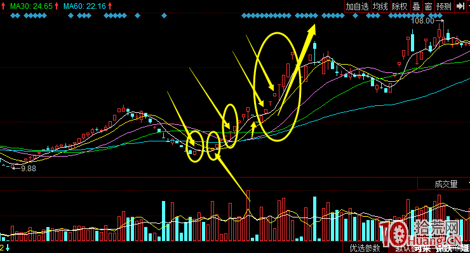Image resolution: width=470 pixels, height=253 pixels.
Task: Click the 108.00 highest price label
Action: tap(422, 21)
